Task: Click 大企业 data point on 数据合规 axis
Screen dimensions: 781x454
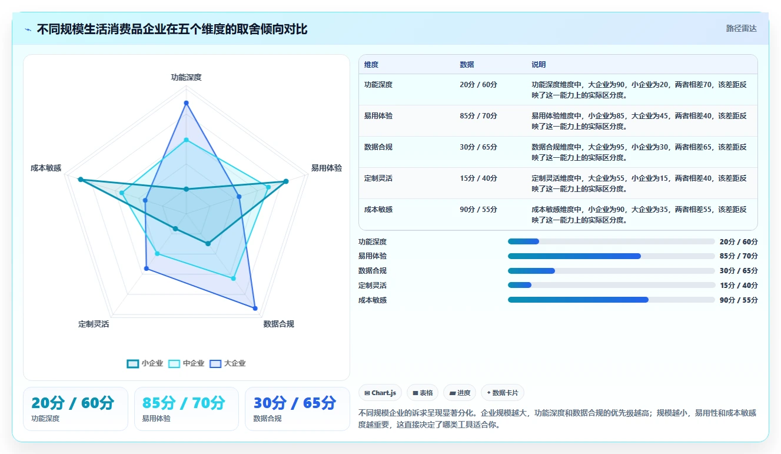Action: [255, 308]
